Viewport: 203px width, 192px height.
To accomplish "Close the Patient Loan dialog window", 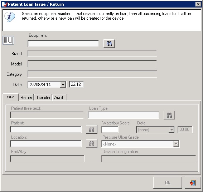I will (x=198, y=4).
